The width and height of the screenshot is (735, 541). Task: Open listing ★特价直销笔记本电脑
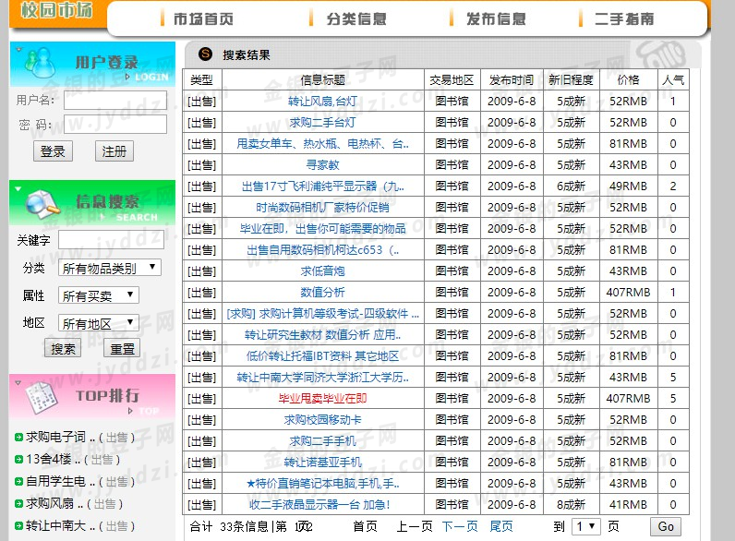(x=322, y=484)
